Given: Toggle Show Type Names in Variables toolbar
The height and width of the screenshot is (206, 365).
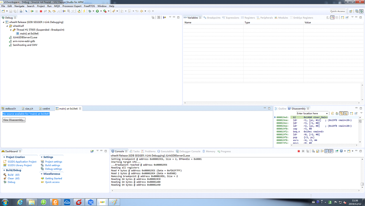Looking at the screenshot, I should (x=328, y=18).
